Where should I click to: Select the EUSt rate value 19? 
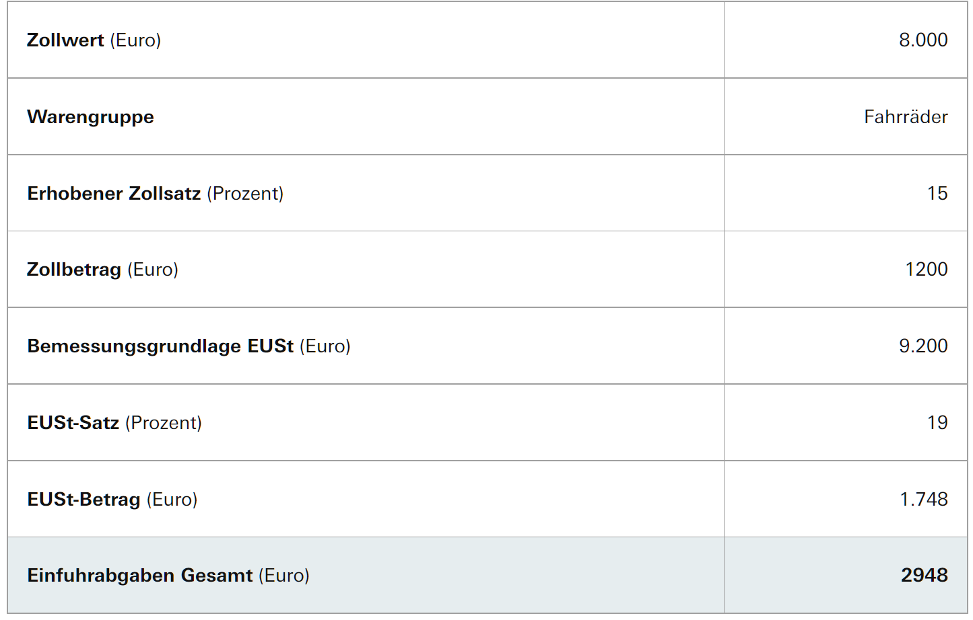[937, 423]
